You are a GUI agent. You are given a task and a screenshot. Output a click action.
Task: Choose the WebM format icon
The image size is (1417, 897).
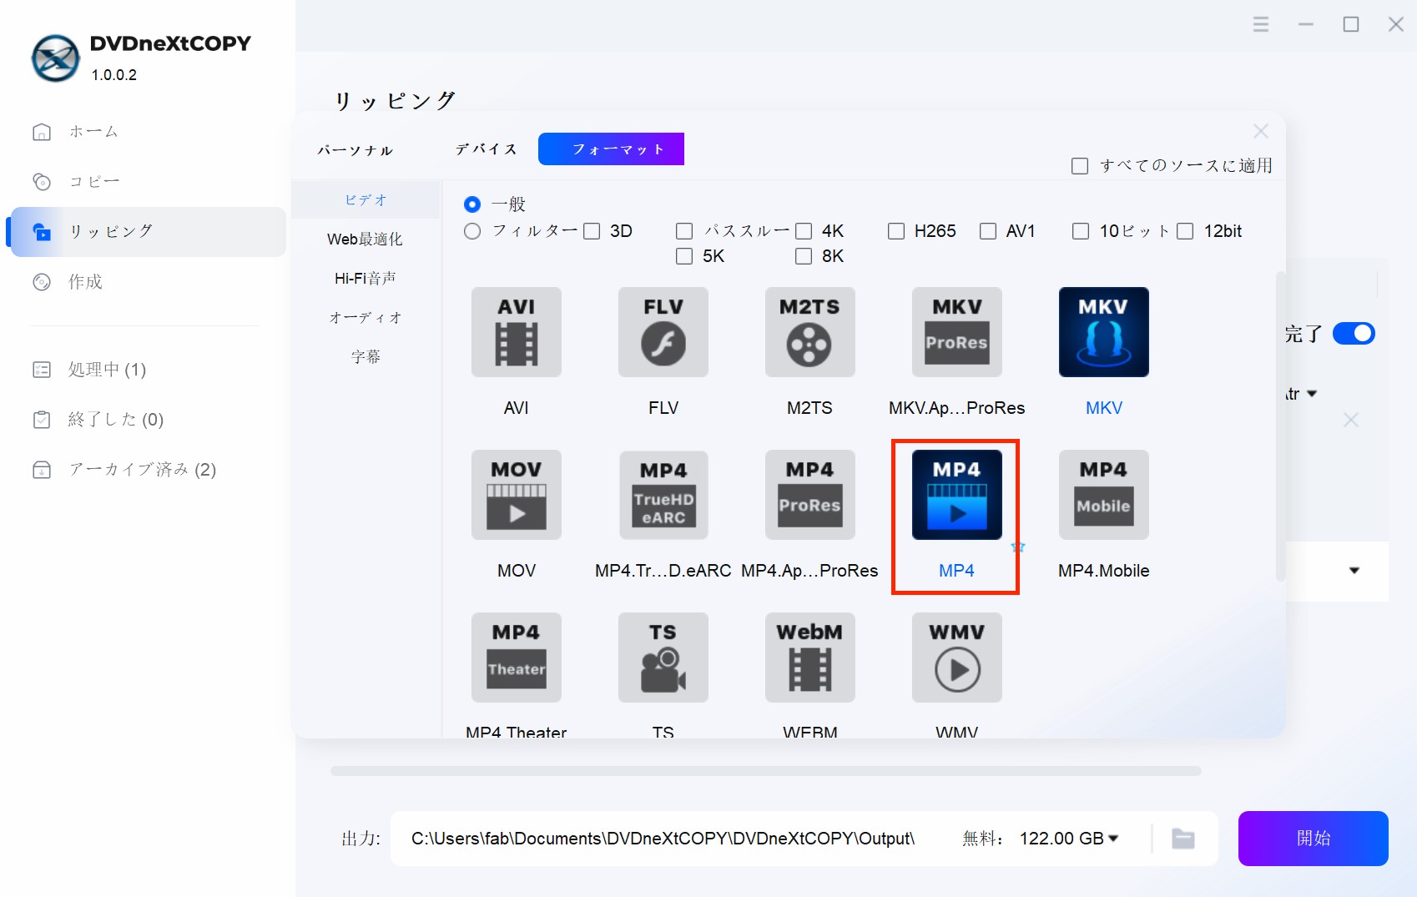tap(809, 658)
